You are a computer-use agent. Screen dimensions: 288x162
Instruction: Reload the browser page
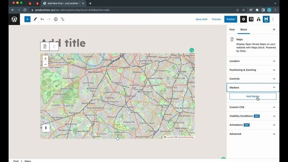pos(25,10)
